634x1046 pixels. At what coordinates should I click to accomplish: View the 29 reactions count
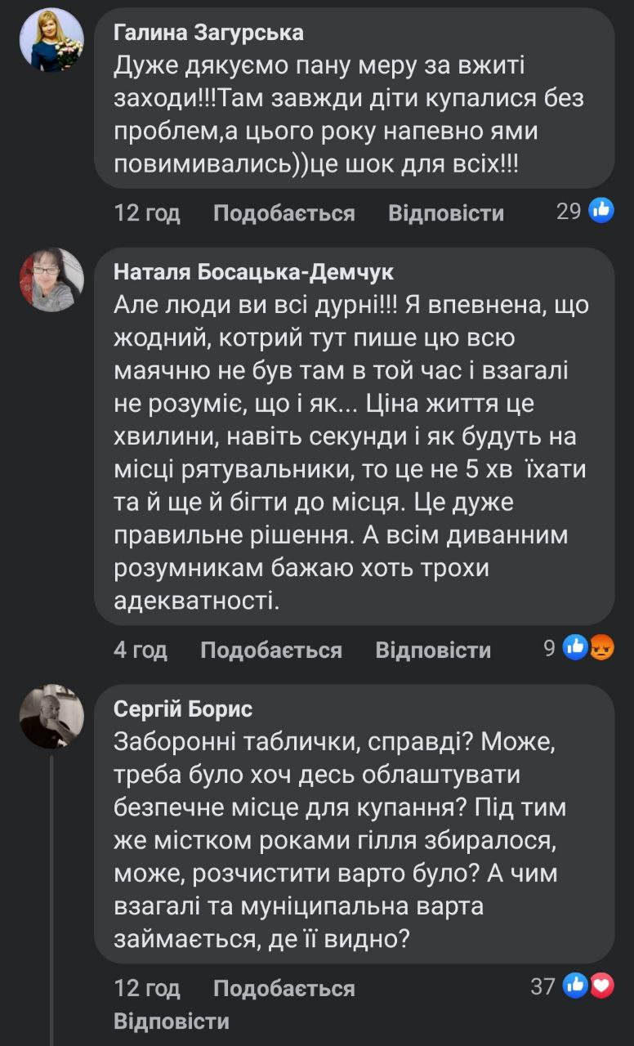pyautogui.click(x=569, y=212)
